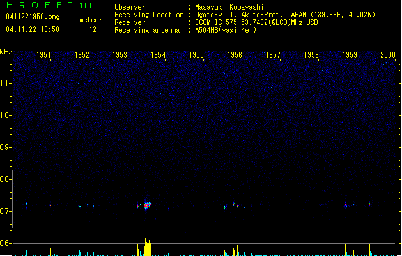Click the 1951 time axis label

point(43,54)
